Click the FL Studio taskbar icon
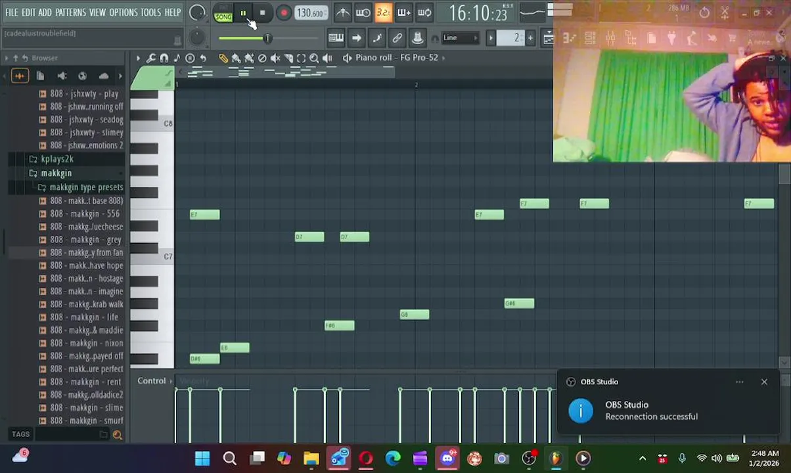Image resolution: width=791 pixels, height=473 pixels. point(556,458)
